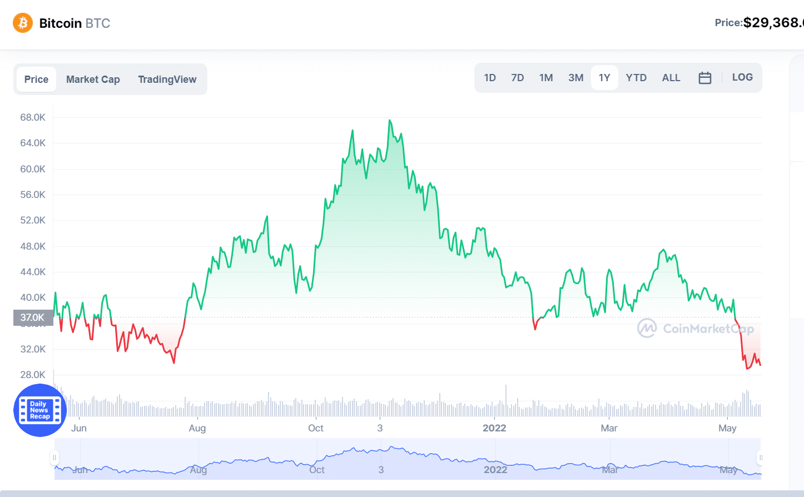Click the 52.0K y-axis label

click(x=33, y=220)
